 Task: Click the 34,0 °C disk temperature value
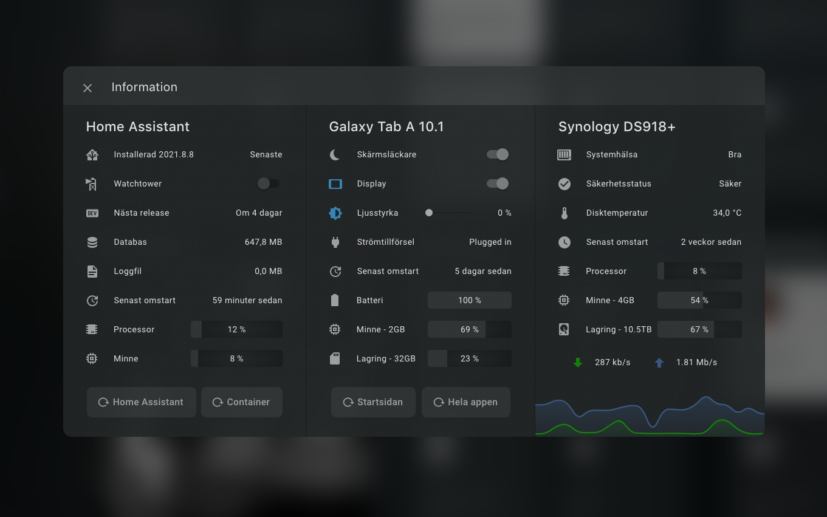coord(727,213)
